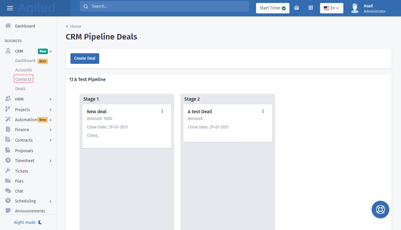Click the Dashboard home icon
This screenshot has width=401, height=230.
(x=8, y=26)
